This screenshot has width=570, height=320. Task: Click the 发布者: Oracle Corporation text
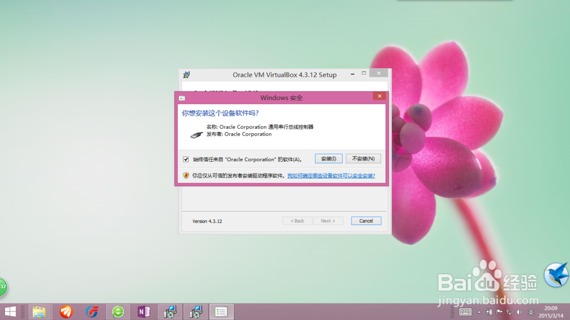pos(239,134)
